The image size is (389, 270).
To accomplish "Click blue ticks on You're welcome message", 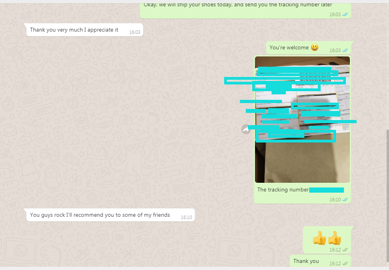I will 345,51.
